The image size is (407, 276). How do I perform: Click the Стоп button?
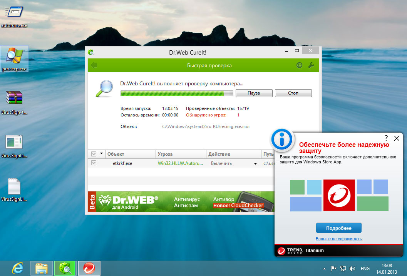[x=293, y=93]
